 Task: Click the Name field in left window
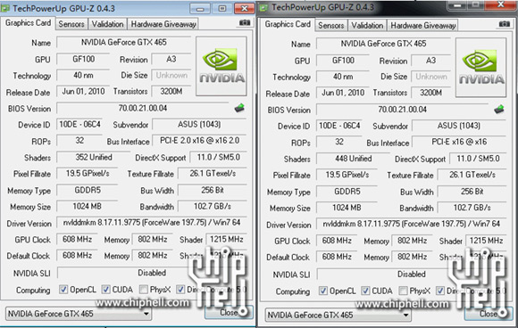point(124,42)
